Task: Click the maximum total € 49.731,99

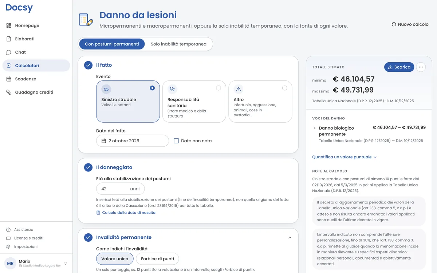Action: (x=353, y=90)
